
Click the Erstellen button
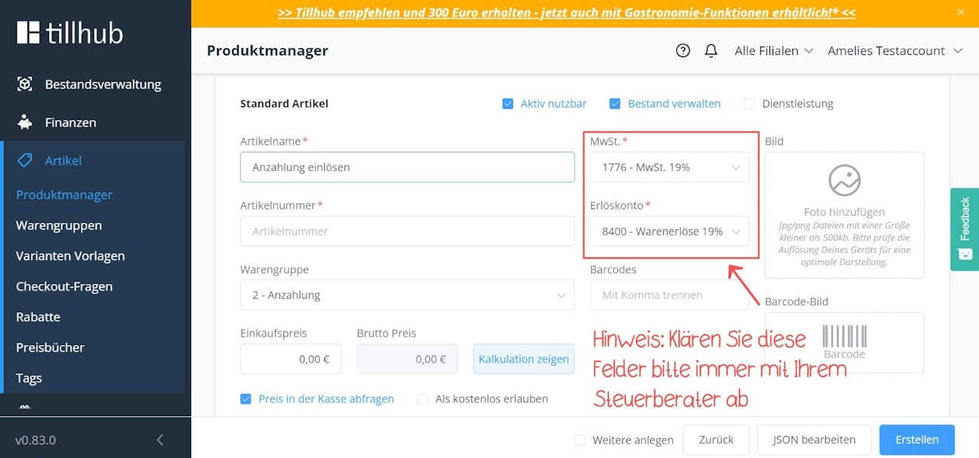pyautogui.click(x=916, y=440)
